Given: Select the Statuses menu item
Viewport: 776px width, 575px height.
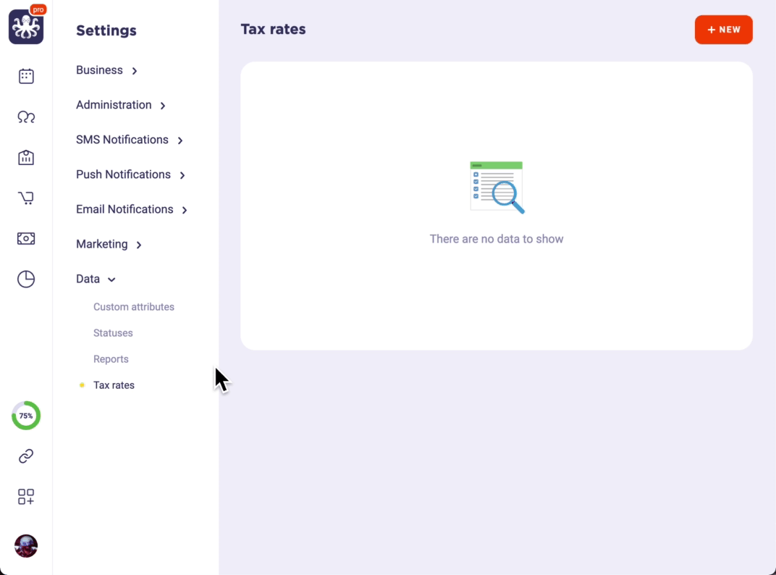Looking at the screenshot, I should click(113, 333).
